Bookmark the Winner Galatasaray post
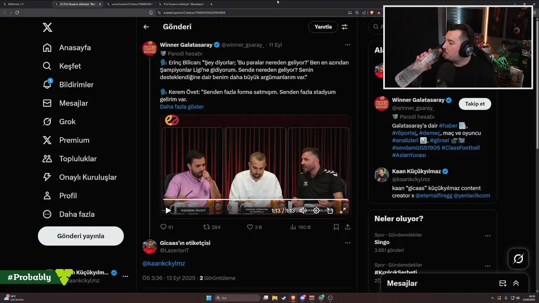Screen dimensions: 539x303 (x=336, y=227)
